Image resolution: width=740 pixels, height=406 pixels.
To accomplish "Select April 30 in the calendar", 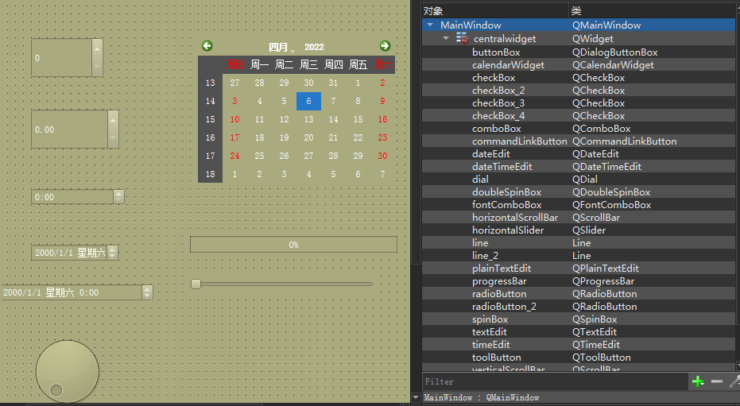I will pos(382,156).
